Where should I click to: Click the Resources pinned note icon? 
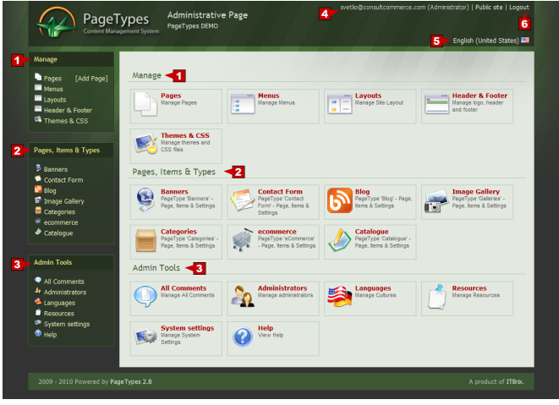coord(437,297)
